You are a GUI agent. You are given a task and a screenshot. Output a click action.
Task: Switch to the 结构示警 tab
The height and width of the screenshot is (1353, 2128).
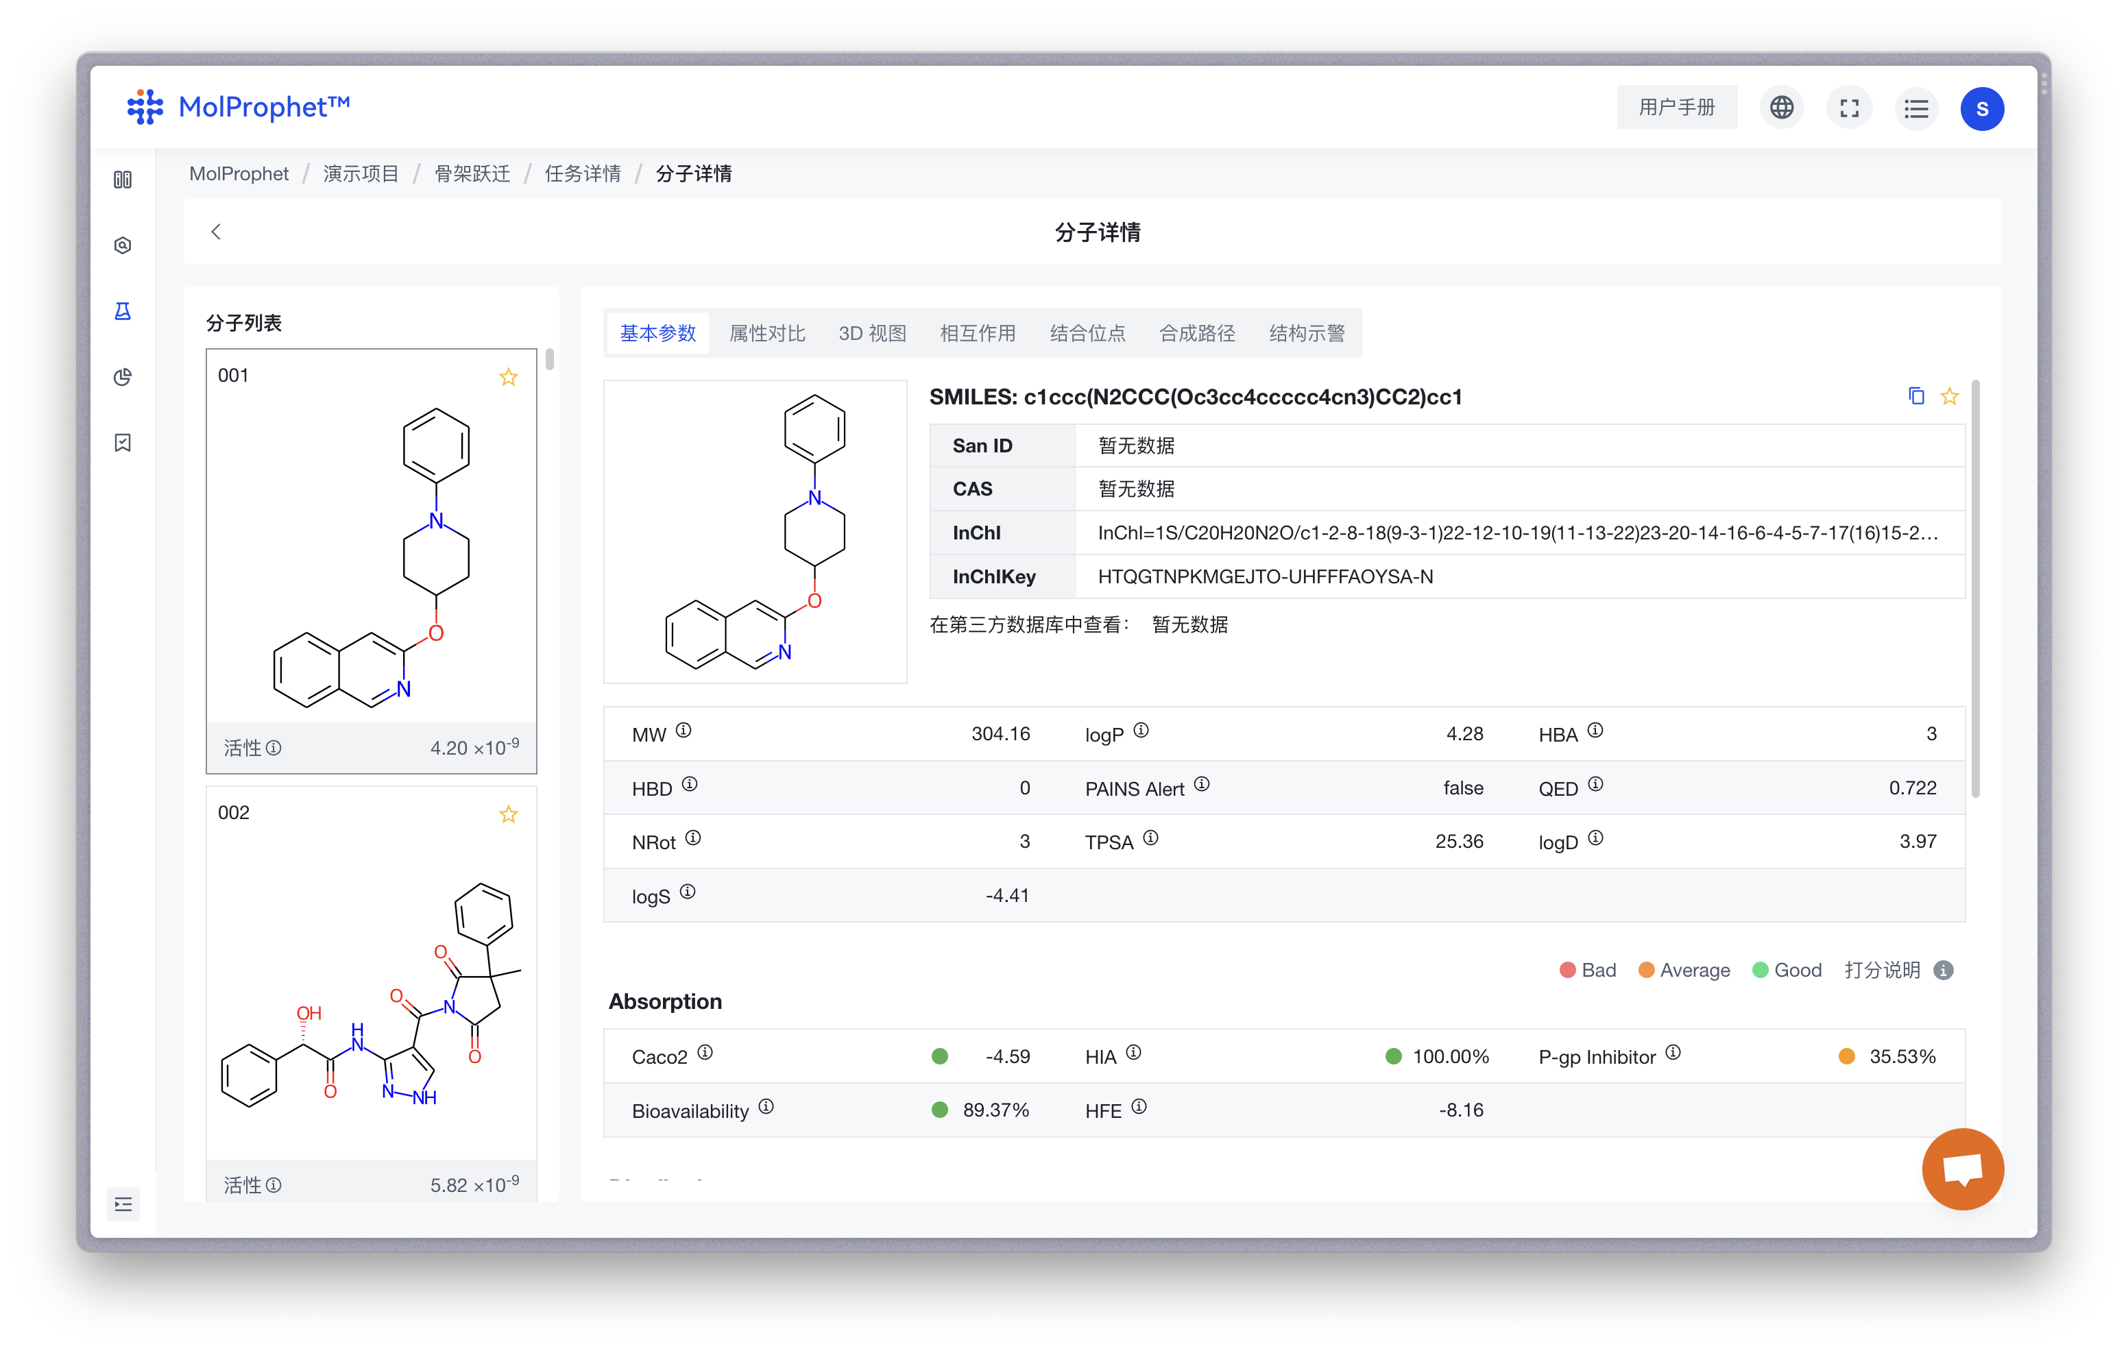pyautogui.click(x=1306, y=333)
